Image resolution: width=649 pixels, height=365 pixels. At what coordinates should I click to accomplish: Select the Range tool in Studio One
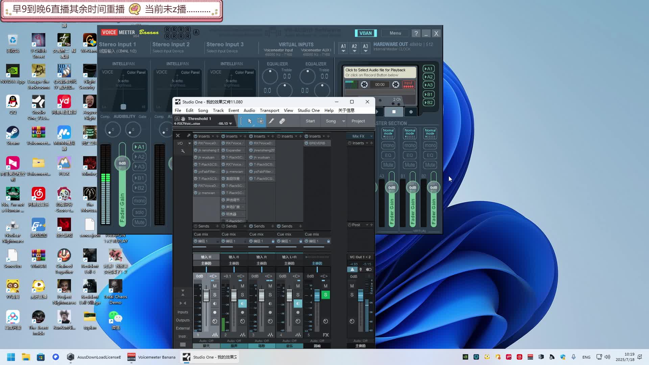tap(260, 121)
